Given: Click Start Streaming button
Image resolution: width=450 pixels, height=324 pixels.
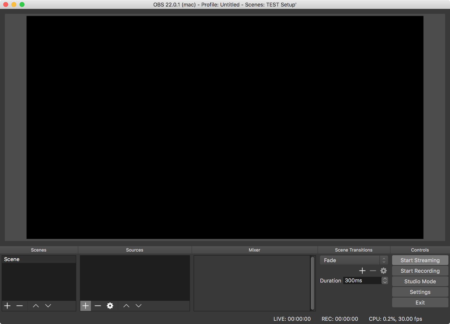Looking at the screenshot, I should (420, 260).
